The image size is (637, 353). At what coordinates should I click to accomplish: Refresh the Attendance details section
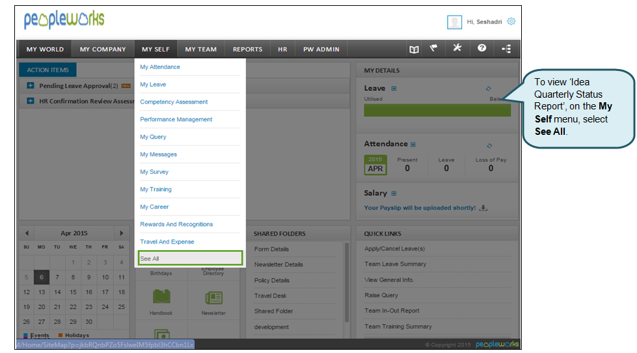click(489, 146)
